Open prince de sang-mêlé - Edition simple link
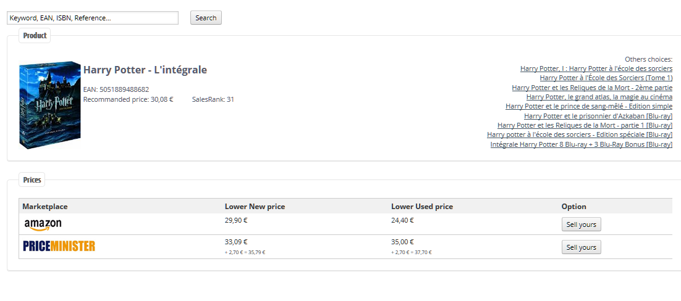Screen dimensions: 681x301 [x=589, y=106]
